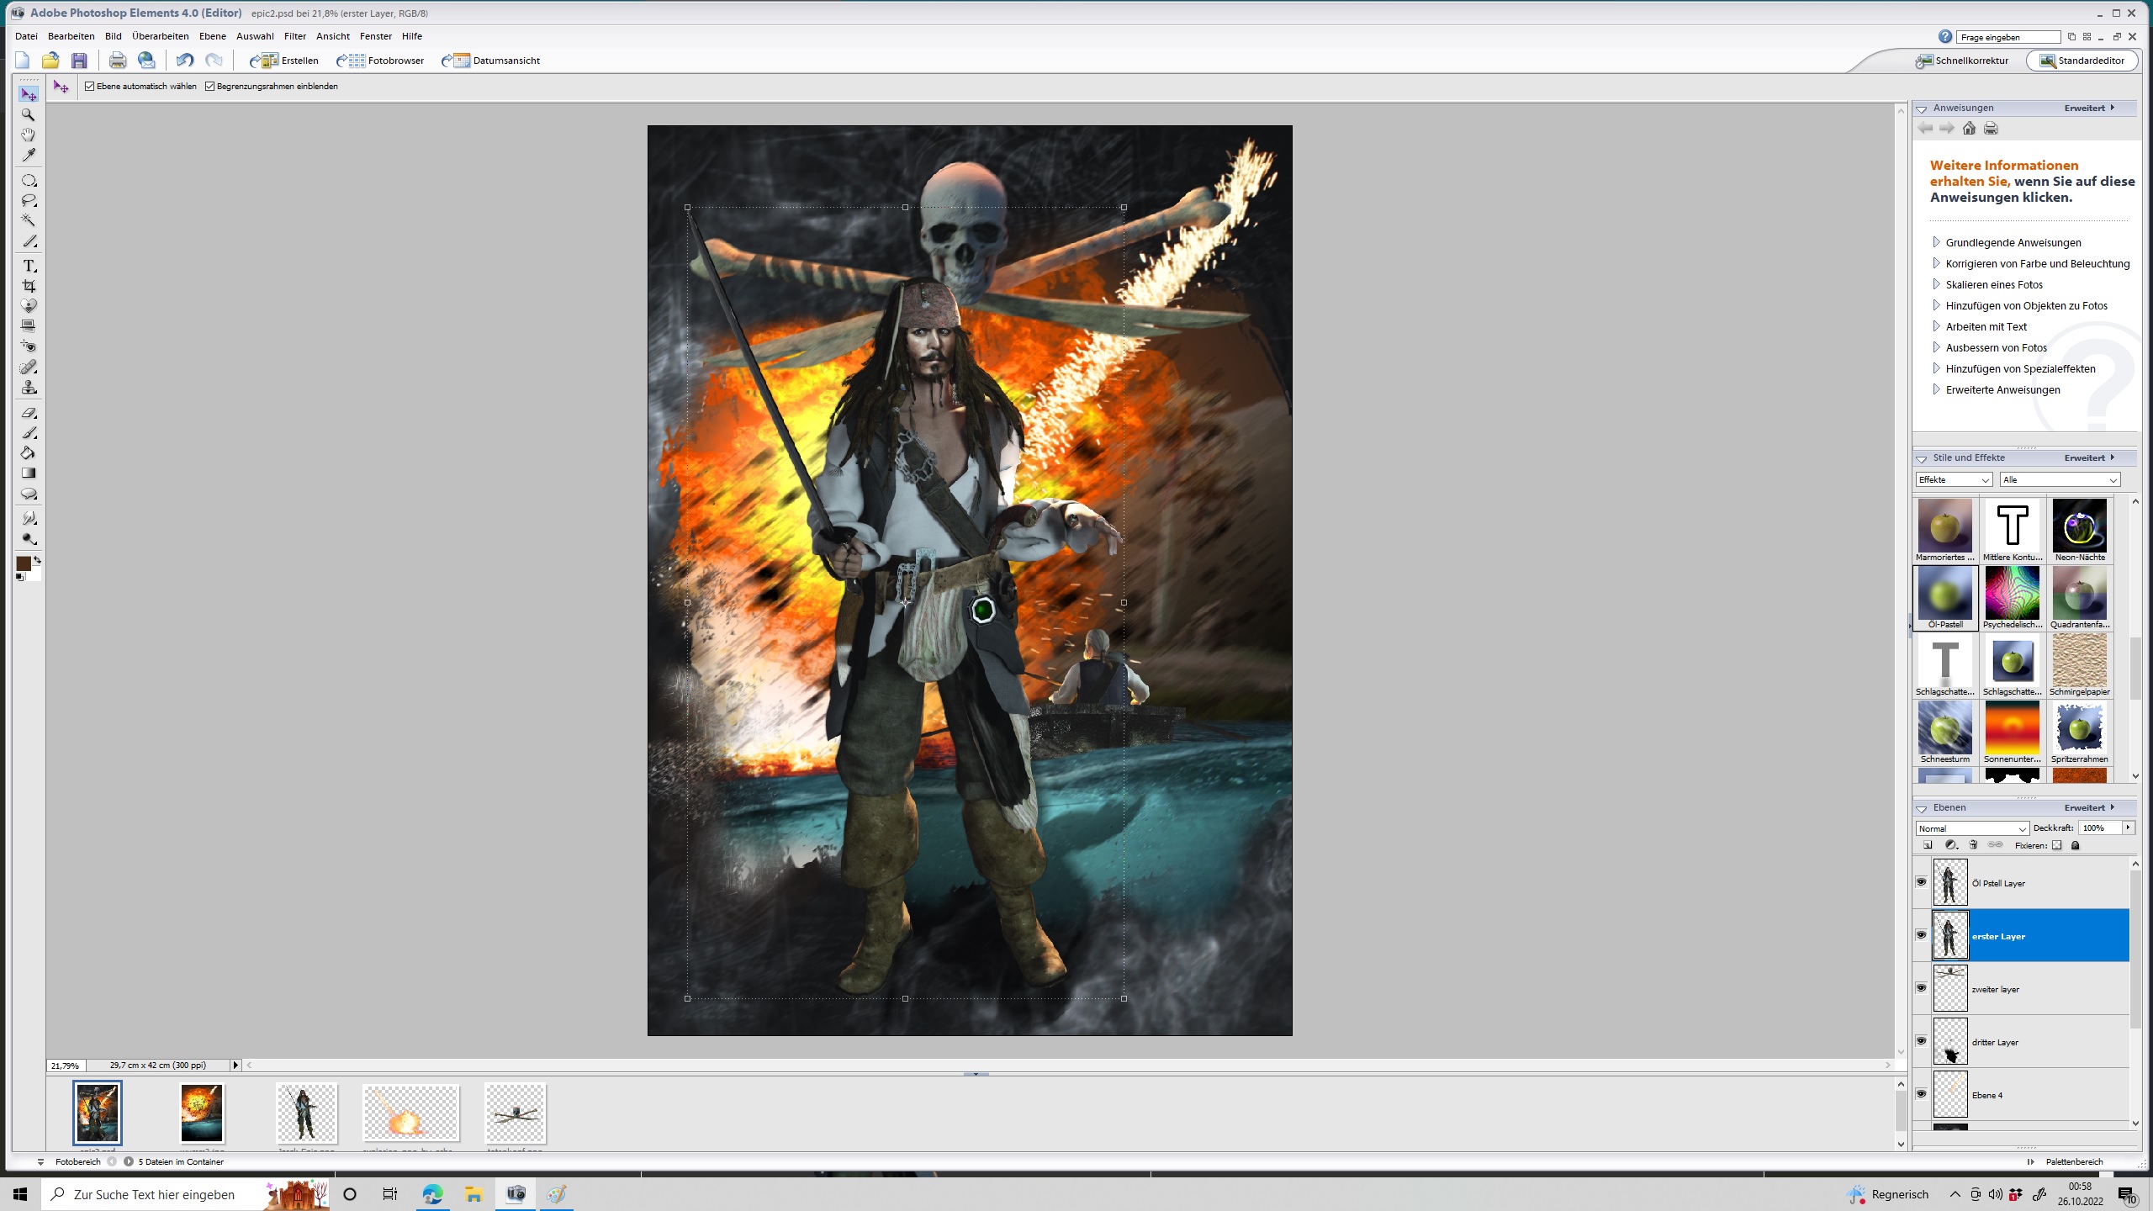Pick the Eyedropper tool
Viewport: 2153px width, 1211px height.
click(x=29, y=156)
